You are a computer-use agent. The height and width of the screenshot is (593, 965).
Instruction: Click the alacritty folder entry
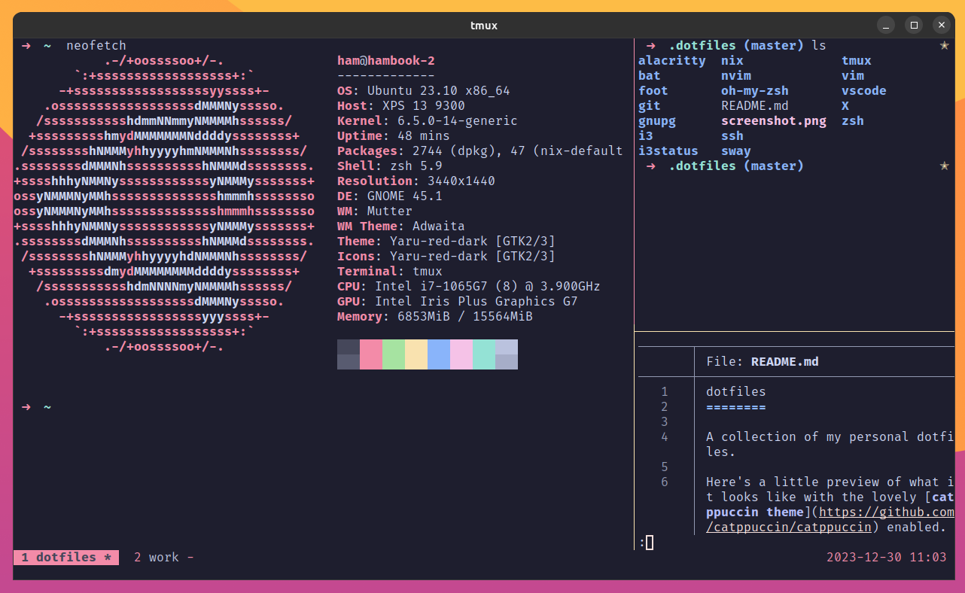click(672, 60)
